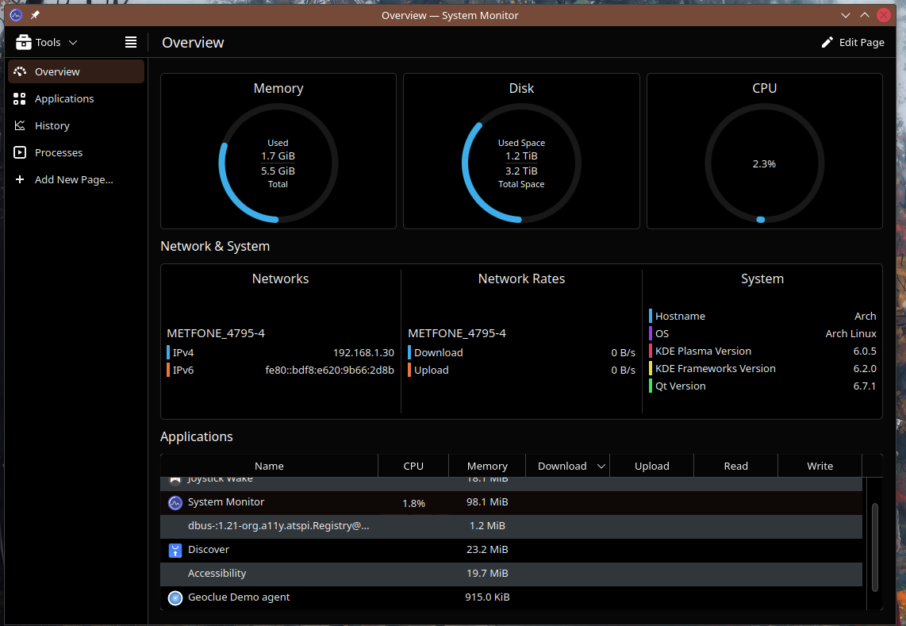
Task: Select the Accessibility row
Action: pos(512,574)
